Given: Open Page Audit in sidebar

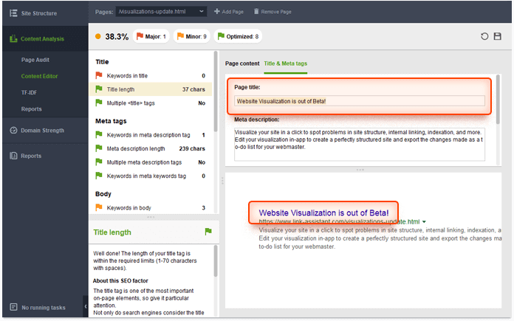Looking at the screenshot, I should click(x=35, y=60).
